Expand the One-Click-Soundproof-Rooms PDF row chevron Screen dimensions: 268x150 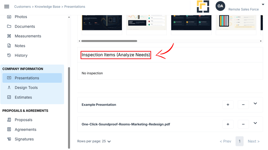pos(255,123)
